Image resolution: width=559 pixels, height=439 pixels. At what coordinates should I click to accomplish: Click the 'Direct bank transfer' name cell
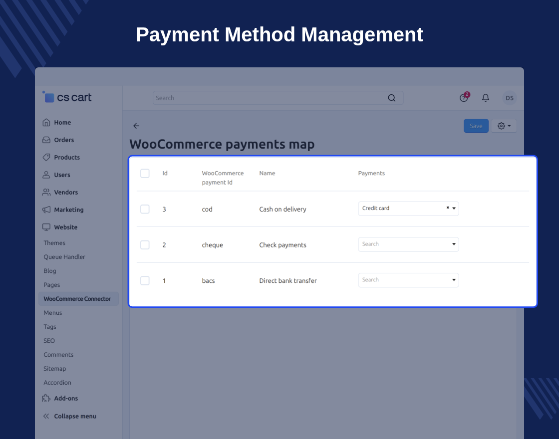click(288, 280)
